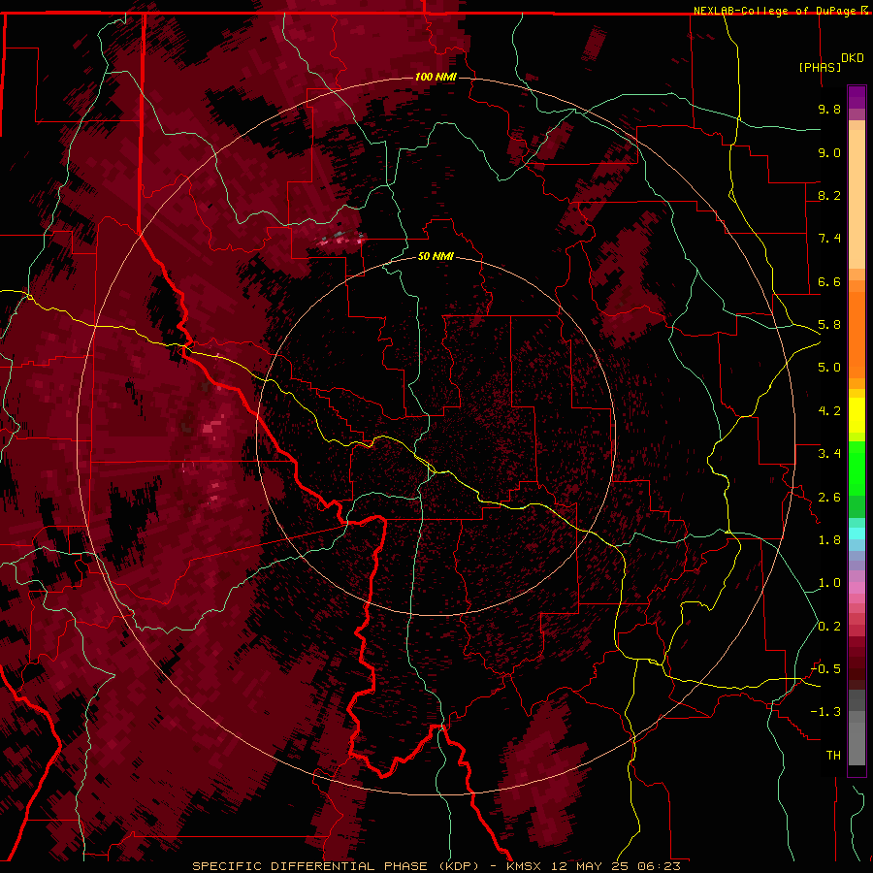Pick the yellow segment of the color bar
This screenshot has height=873, width=873.
tap(857, 415)
